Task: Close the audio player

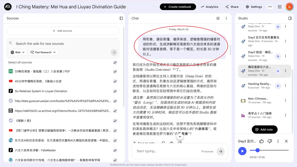Action: tap(286, 141)
